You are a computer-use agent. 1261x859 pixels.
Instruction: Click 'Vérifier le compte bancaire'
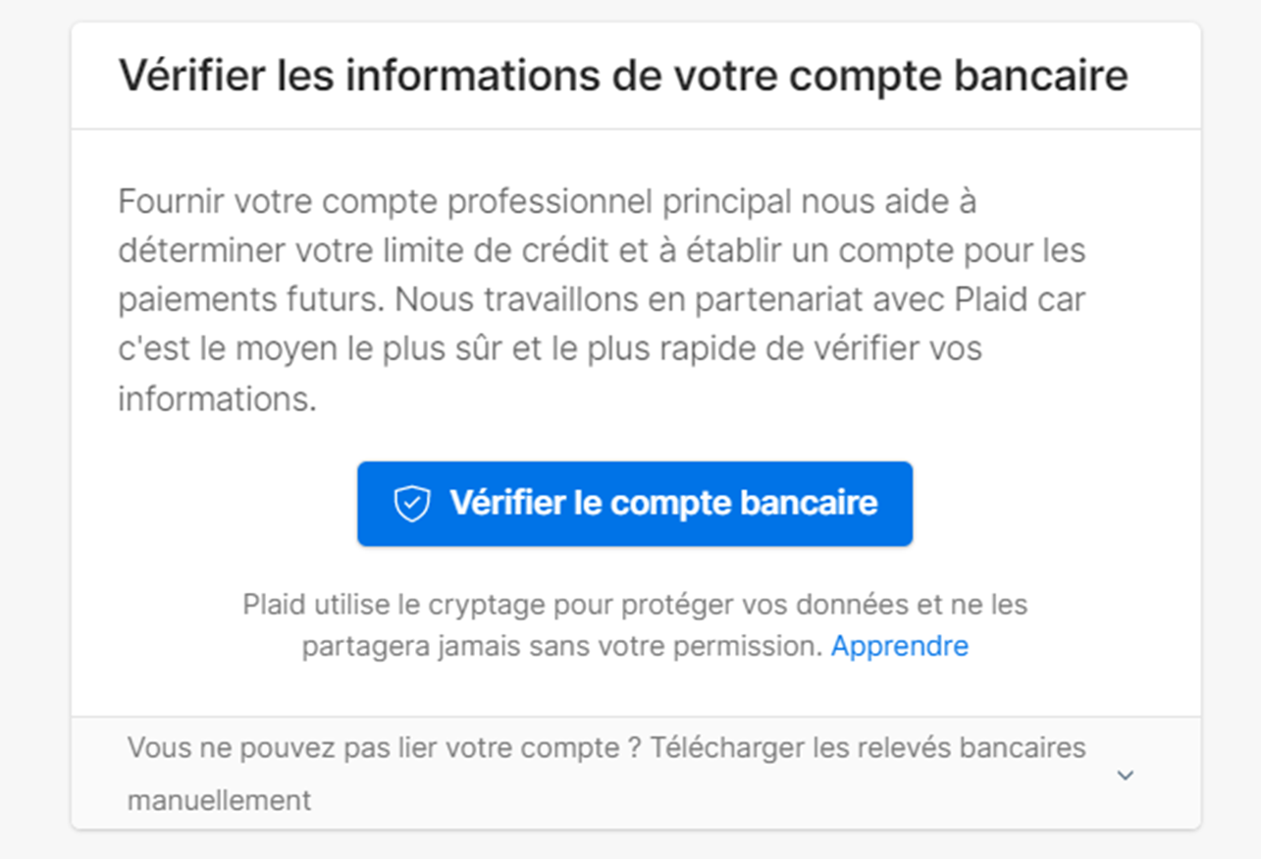[635, 503]
